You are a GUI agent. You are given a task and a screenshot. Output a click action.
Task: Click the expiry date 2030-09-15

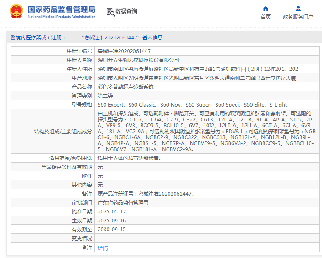(x=112, y=229)
